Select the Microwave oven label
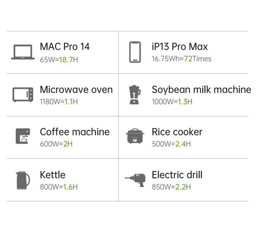The height and width of the screenshot is (231, 256). [76, 90]
